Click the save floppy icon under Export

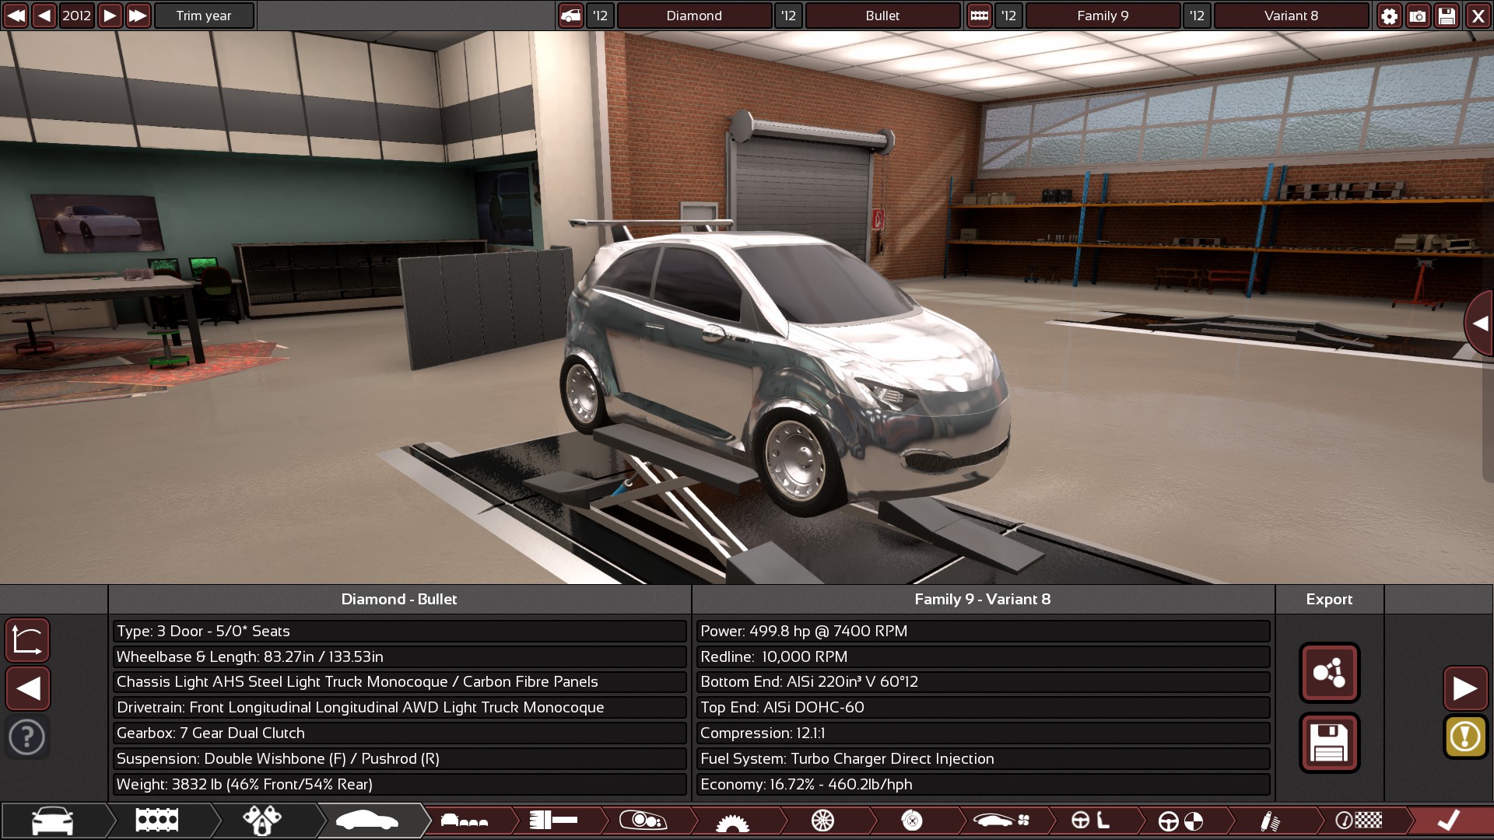coord(1329,743)
